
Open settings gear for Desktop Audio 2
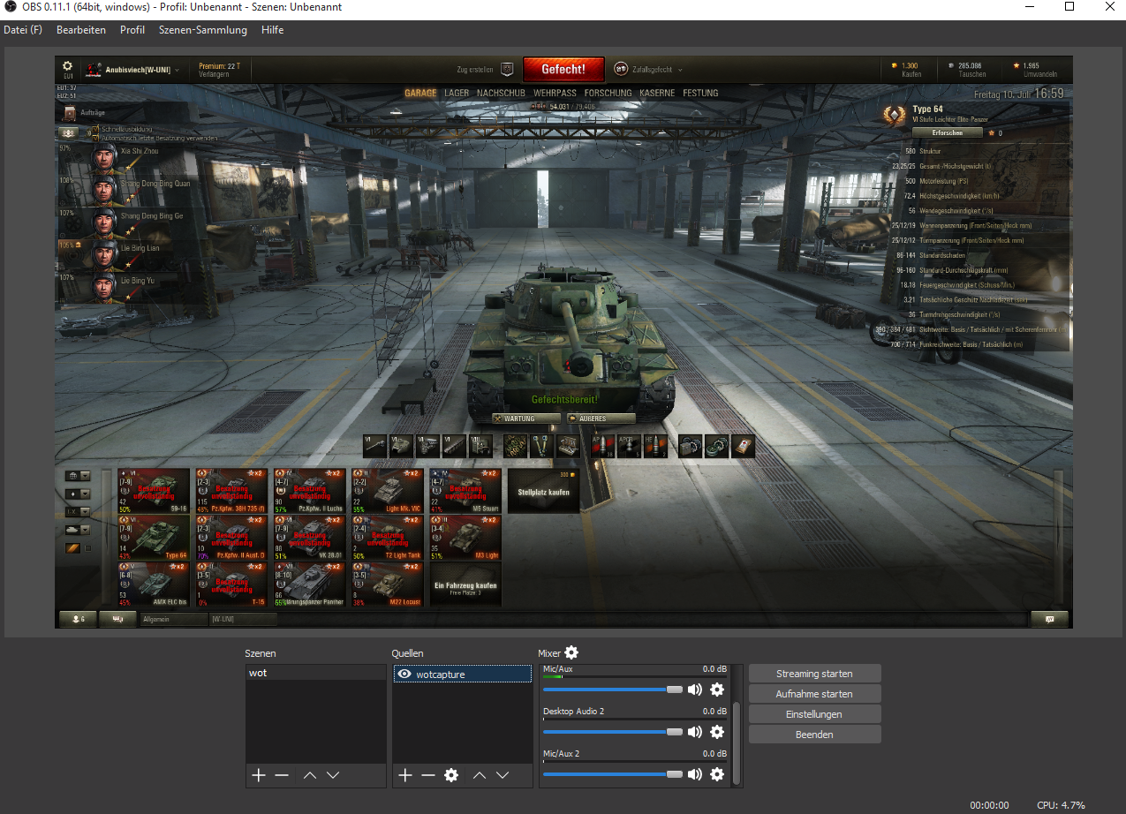click(x=717, y=732)
